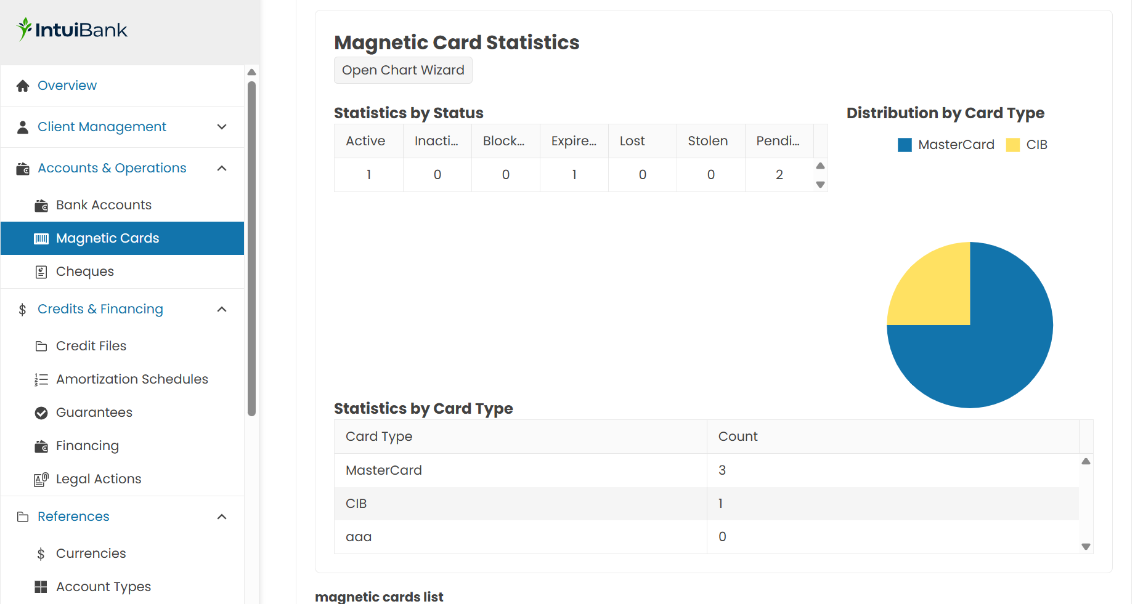Expand the Client Management section chevron
The height and width of the screenshot is (604, 1143).
click(x=222, y=127)
